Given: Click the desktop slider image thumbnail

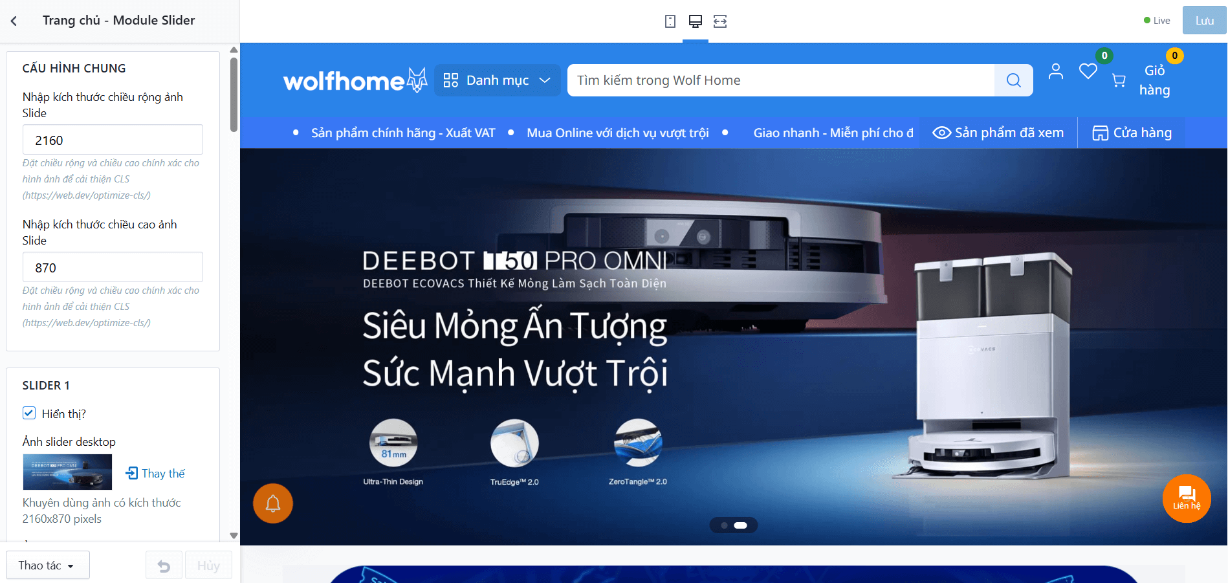Looking at the screenshot, I should coord(67,472).
